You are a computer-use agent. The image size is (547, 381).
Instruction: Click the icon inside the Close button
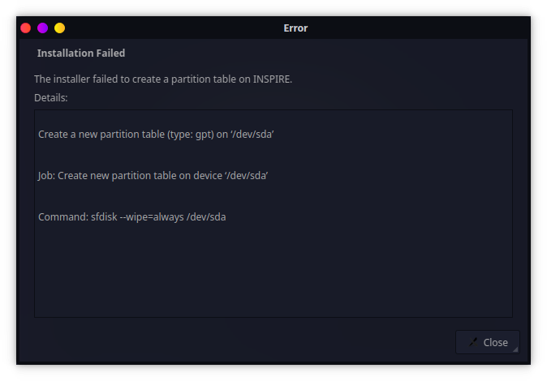[x=473, y=342]
